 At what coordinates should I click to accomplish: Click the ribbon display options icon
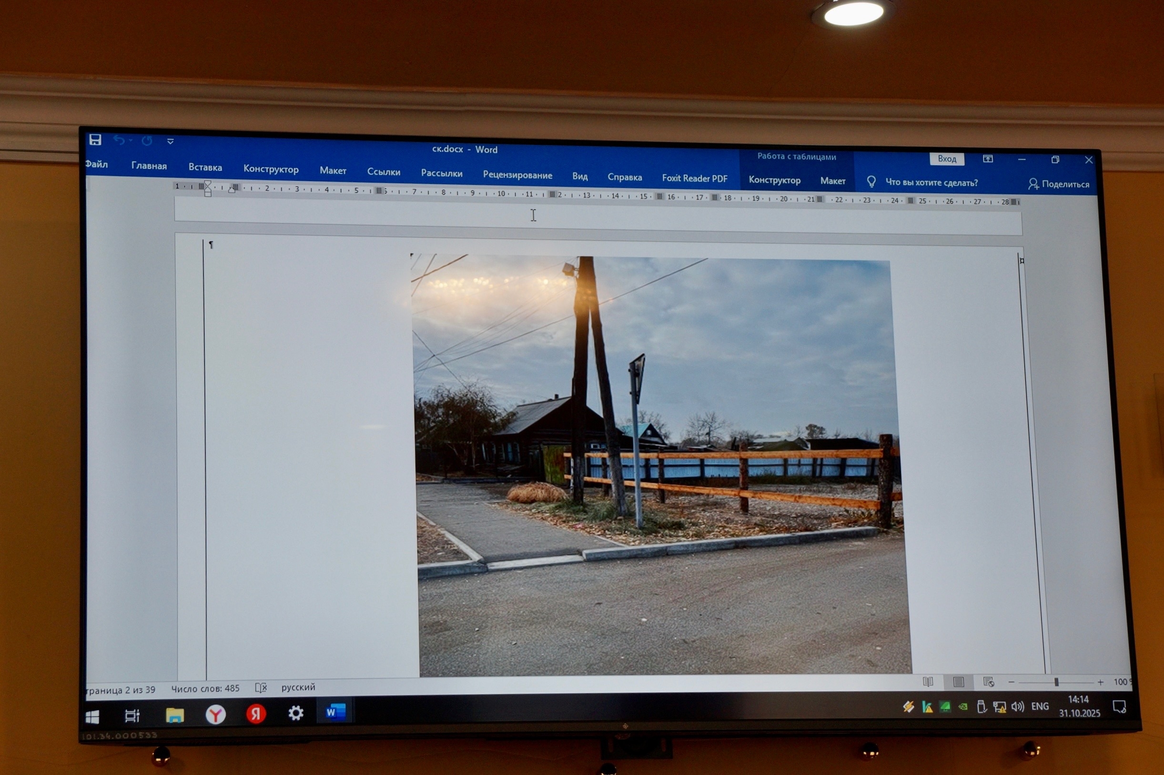[988, 159]
